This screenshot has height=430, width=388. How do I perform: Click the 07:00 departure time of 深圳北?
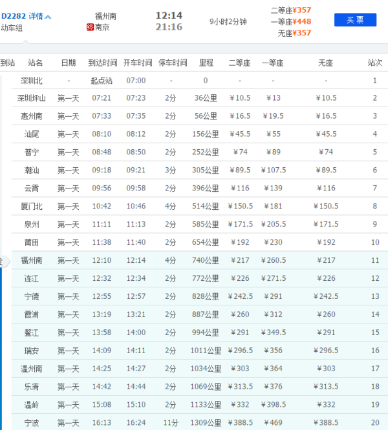pyautogui.click(x=136, y=80)
